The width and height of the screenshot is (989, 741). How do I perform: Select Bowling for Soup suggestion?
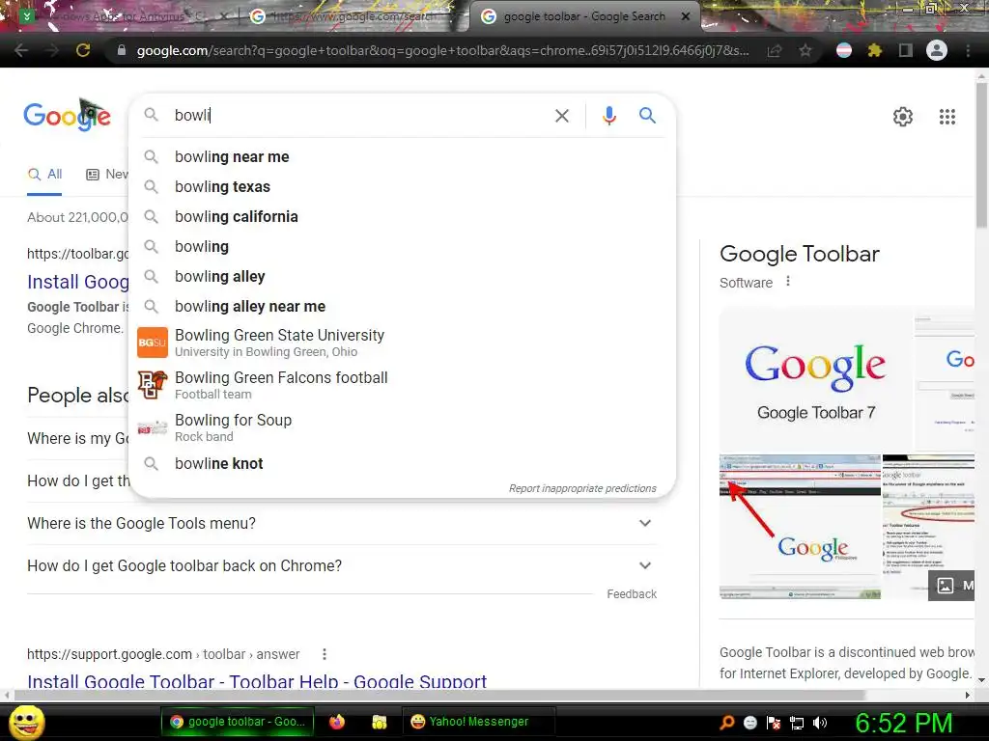(403, 427)
